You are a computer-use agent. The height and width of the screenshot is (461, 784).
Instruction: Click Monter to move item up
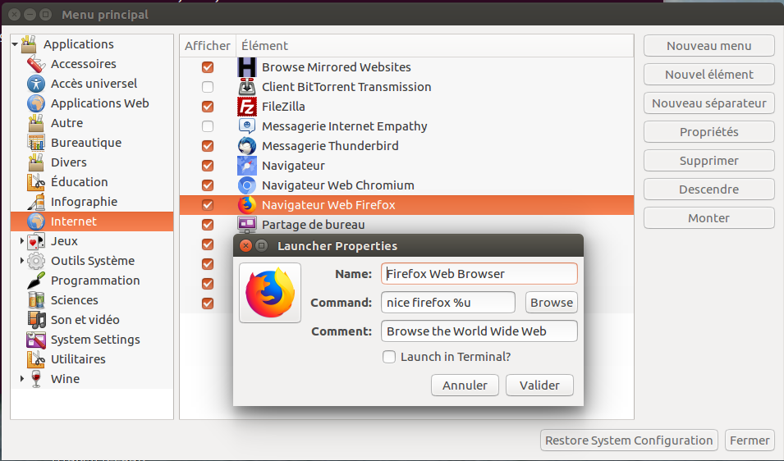pyautogui.click(x=709, y=218)
